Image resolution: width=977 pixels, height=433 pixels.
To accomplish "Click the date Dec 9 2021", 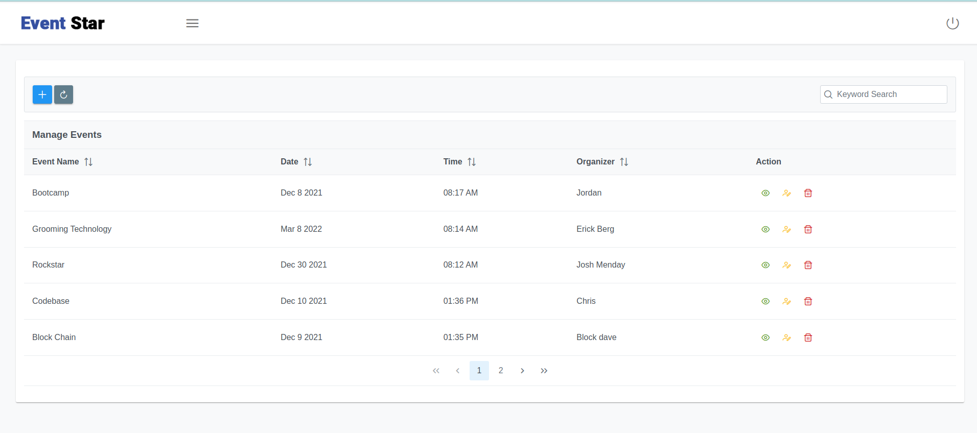I will (x=301, y=338).
